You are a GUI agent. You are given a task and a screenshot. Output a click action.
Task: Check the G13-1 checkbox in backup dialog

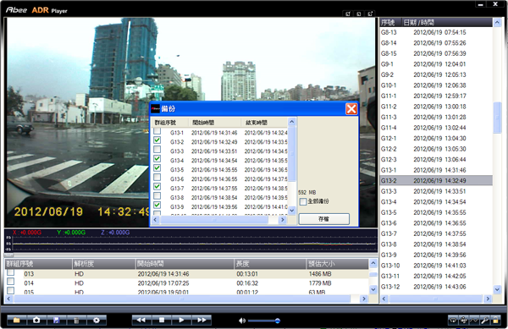[157, 131]
